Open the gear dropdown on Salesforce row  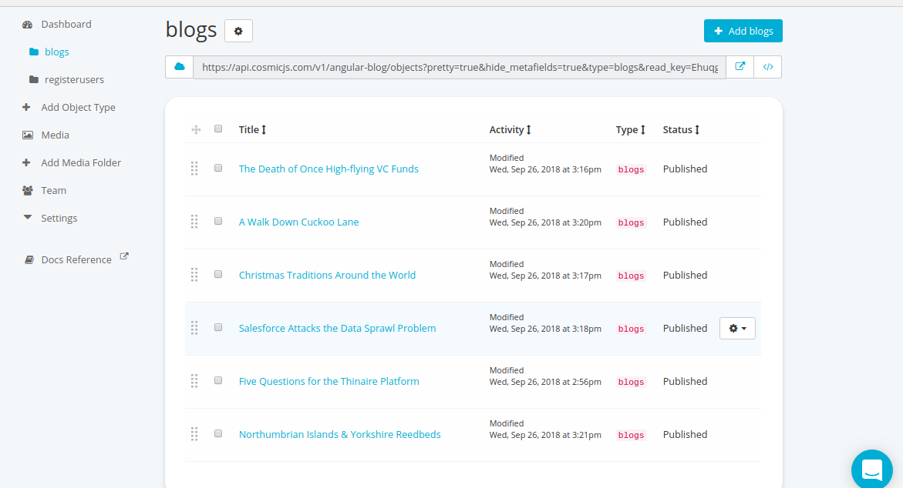pos(737,329)
